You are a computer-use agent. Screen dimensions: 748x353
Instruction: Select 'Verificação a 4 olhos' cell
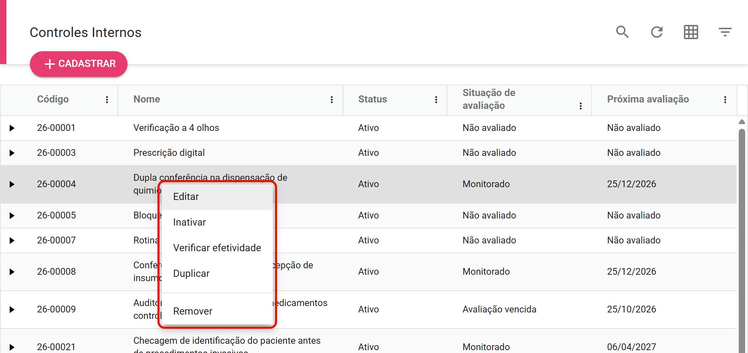pyautogui.click(x=176, y=128)
